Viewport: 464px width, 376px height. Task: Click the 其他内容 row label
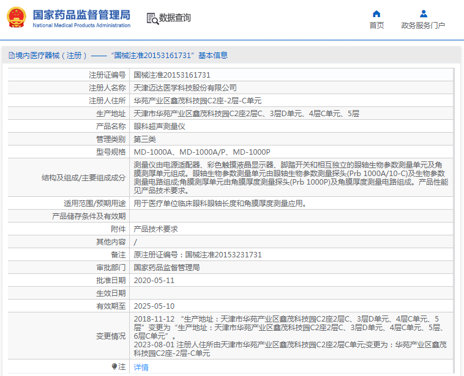(x=111, y=242)
